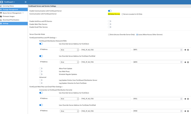Click Download Prioritization download icon

(x=1, y=20)
